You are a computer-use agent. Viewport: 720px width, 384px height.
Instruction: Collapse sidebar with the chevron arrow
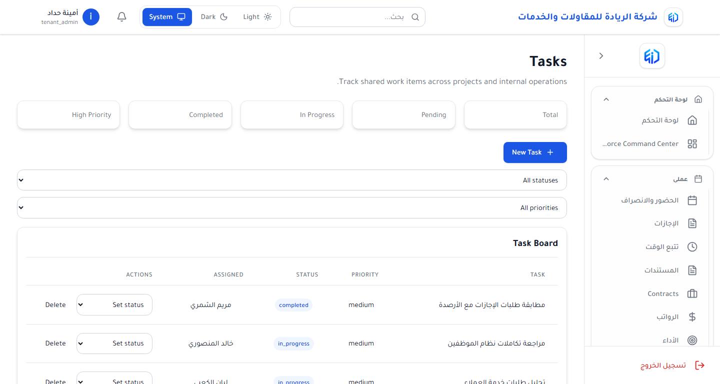pyautogui.click(x=601, y=56)
